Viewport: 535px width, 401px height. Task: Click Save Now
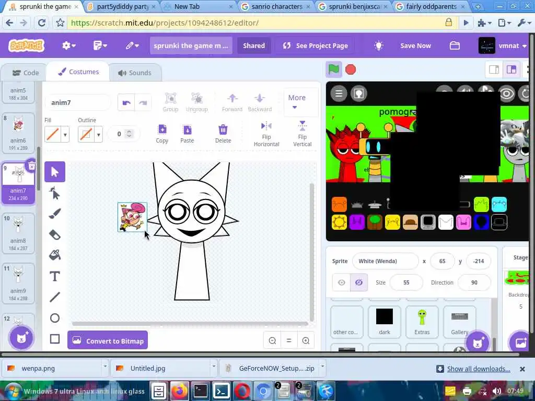(415, 46)
